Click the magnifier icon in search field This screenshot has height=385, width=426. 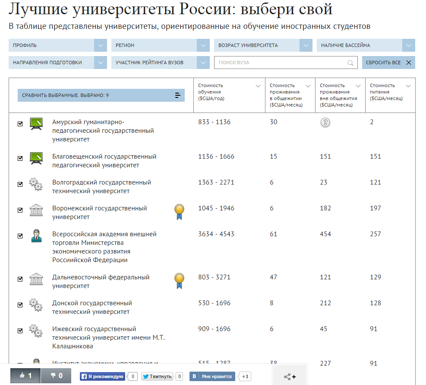click(350, 63)
